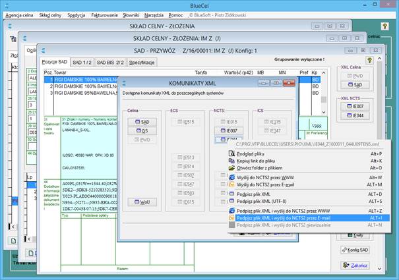Click the Wartość (p42) column header
Screen dimensions: 399x280
[x=239, y=72]
